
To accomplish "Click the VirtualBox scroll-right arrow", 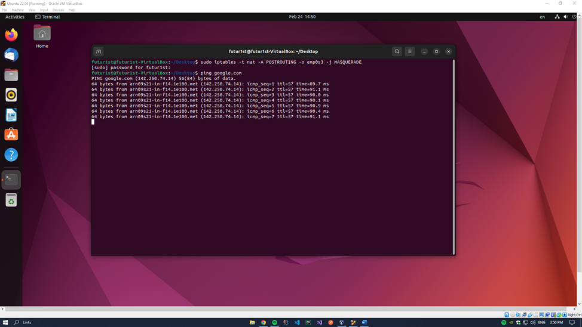I will 574,309.
